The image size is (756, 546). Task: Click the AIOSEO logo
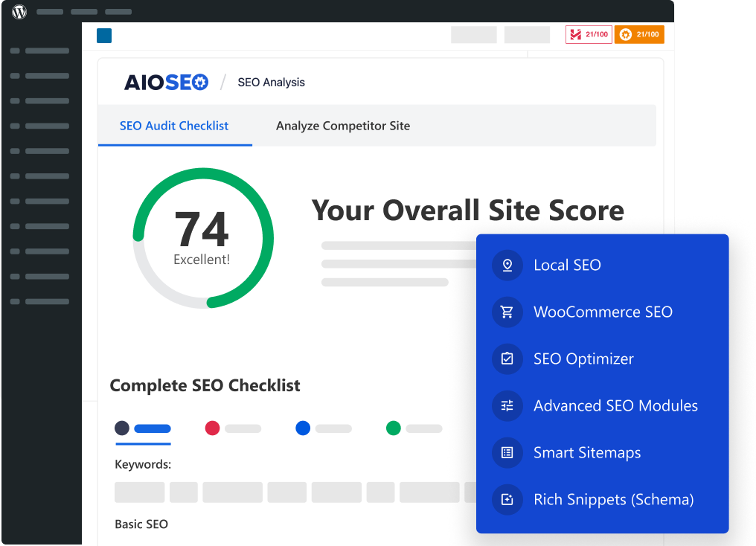[x=167, y=83]
